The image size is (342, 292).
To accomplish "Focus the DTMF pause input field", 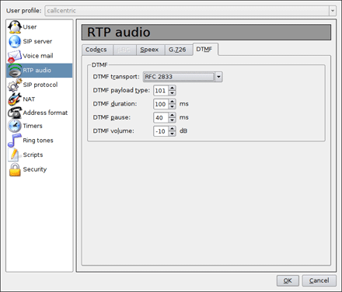I will tap(161, 117).
